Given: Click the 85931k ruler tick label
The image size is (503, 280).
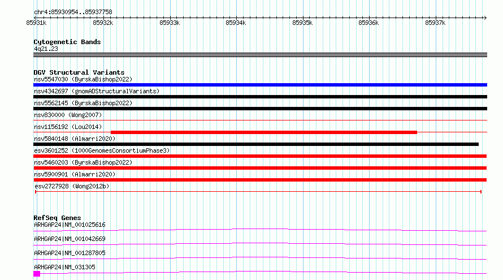Looking at the screenshot, I should pyautogui.click(x=36, y=23).
